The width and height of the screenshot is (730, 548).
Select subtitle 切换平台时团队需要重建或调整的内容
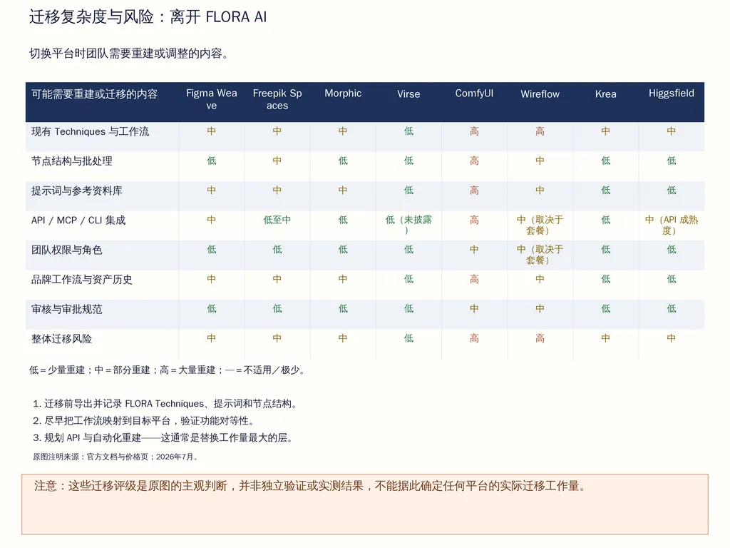(128, 54)
